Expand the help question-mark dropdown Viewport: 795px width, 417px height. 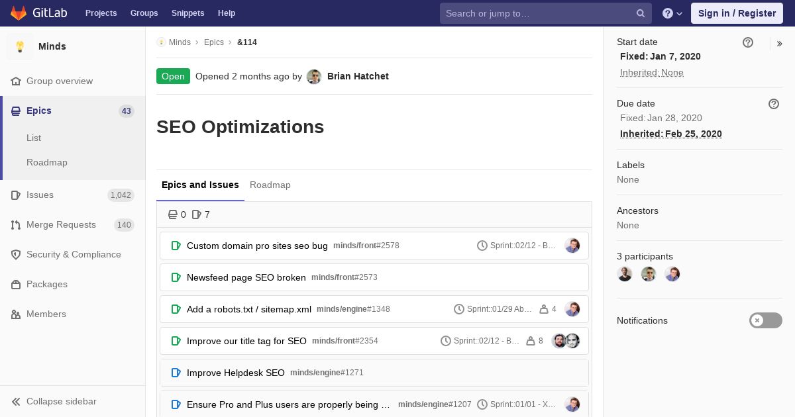click(672, 13)
